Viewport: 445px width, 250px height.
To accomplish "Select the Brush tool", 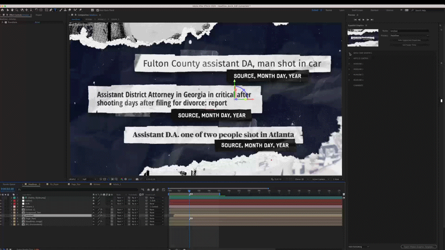I will (x=61, y=10).
